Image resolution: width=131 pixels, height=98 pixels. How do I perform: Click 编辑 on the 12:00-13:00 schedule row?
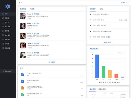point(120,20)
